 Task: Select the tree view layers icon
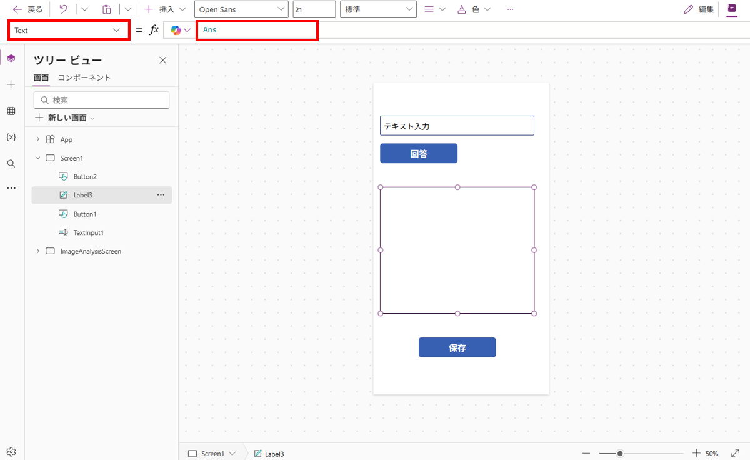(x=11, y=58)
